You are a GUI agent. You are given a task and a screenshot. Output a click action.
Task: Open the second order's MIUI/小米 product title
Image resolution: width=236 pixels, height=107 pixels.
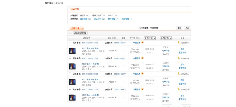point(90,64)
